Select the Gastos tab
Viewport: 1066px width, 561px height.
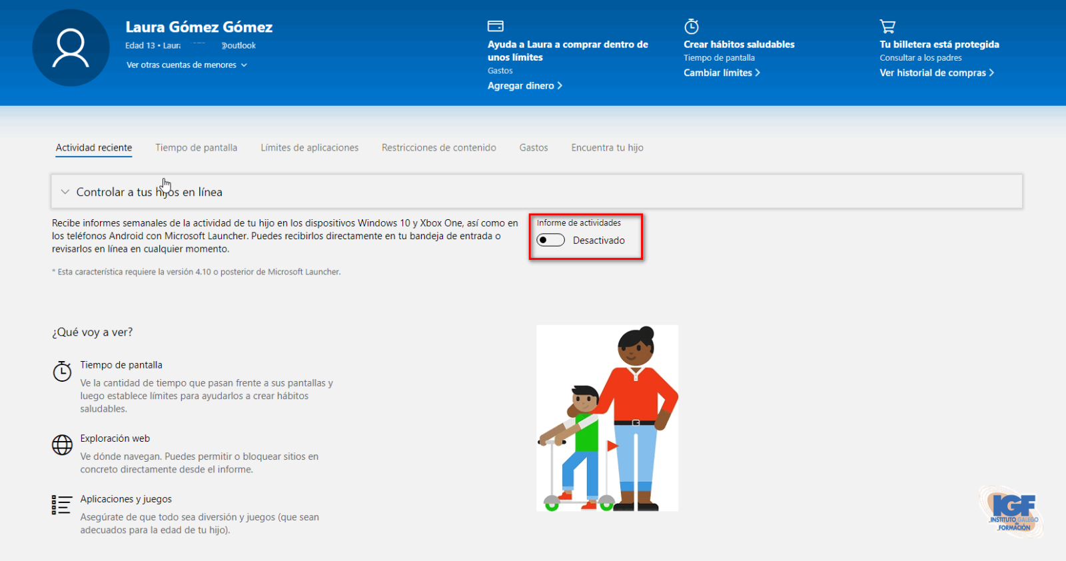[x=533, y=148]
